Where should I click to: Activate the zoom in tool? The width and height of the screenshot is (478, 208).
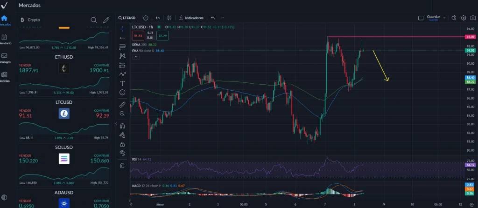[x=122, y=114]
